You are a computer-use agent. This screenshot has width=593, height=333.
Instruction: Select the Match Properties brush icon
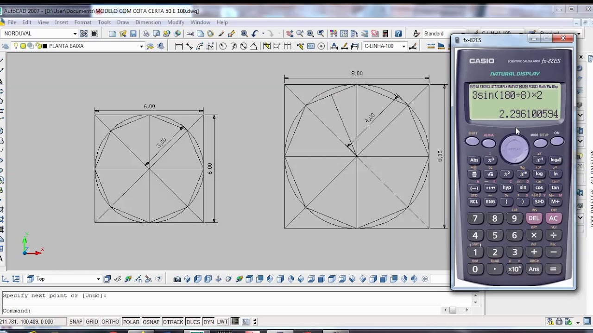click(x=231, y=34)
